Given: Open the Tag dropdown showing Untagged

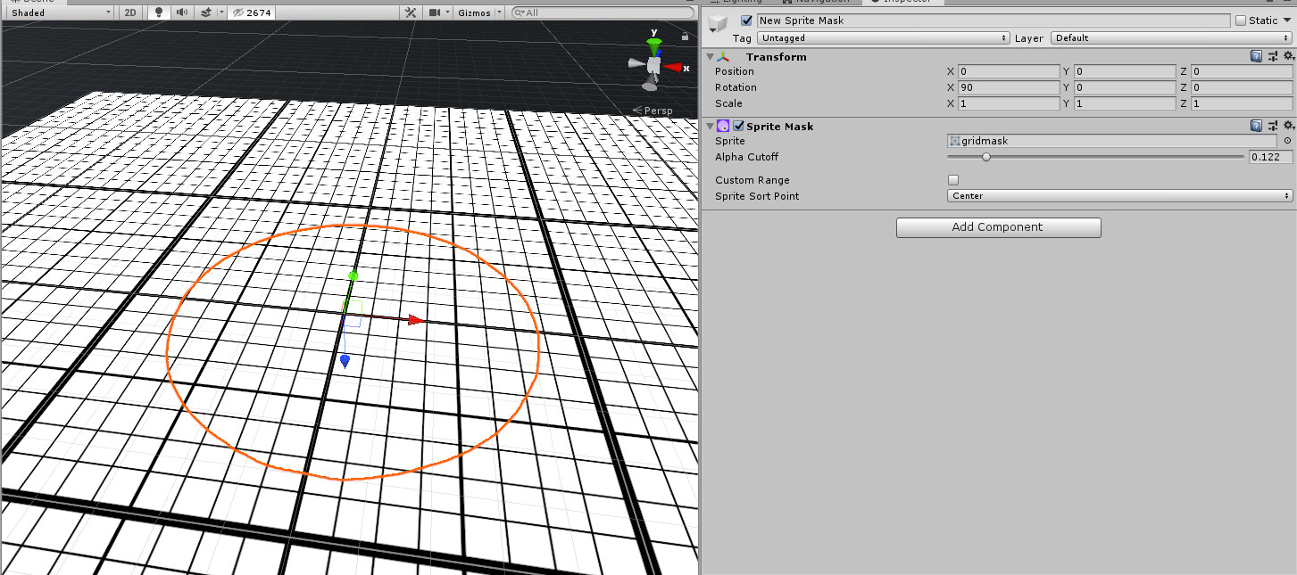Looking at the screenshot, I should [x=884, y=38].
